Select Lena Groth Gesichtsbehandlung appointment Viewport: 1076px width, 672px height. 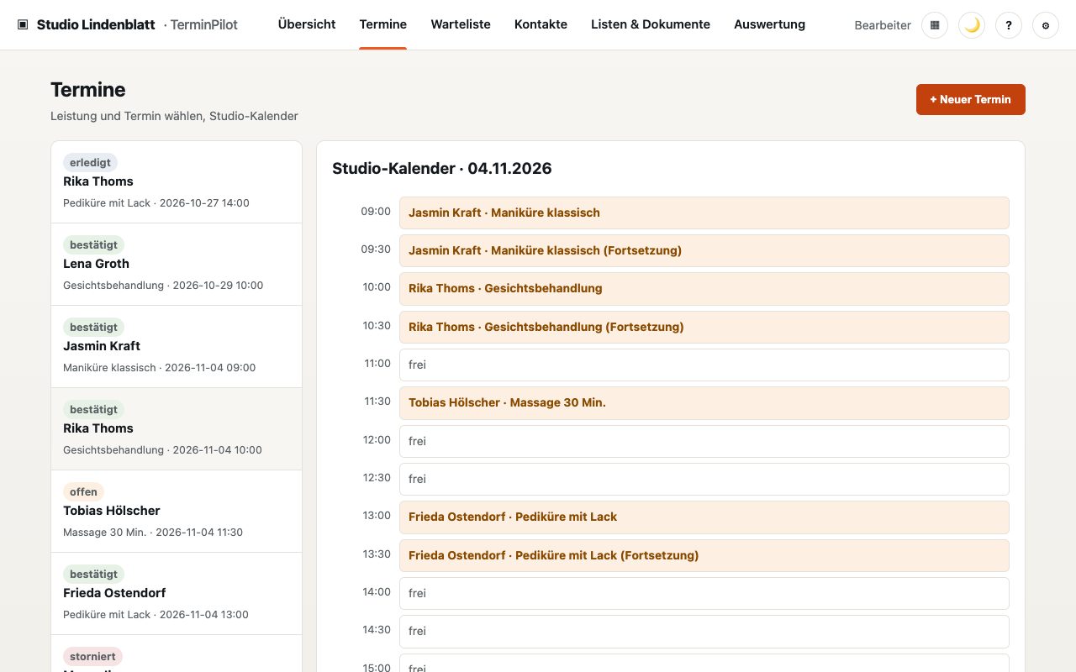[177, 265]
